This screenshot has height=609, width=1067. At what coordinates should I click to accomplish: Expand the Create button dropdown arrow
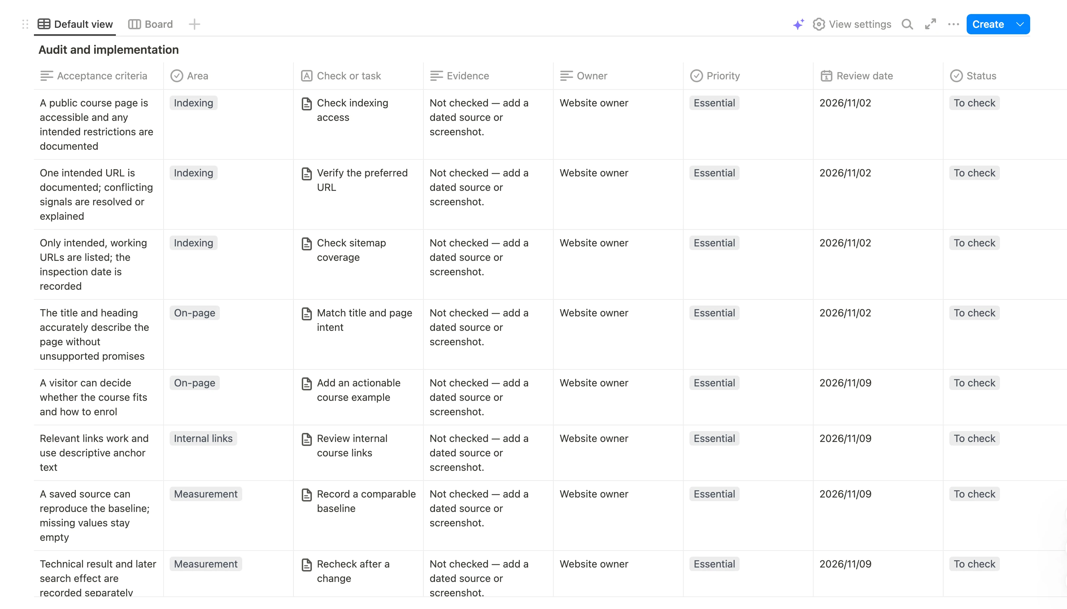pos(1020,24)
